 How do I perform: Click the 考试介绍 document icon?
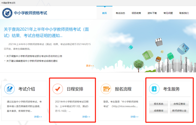(9, 89)
